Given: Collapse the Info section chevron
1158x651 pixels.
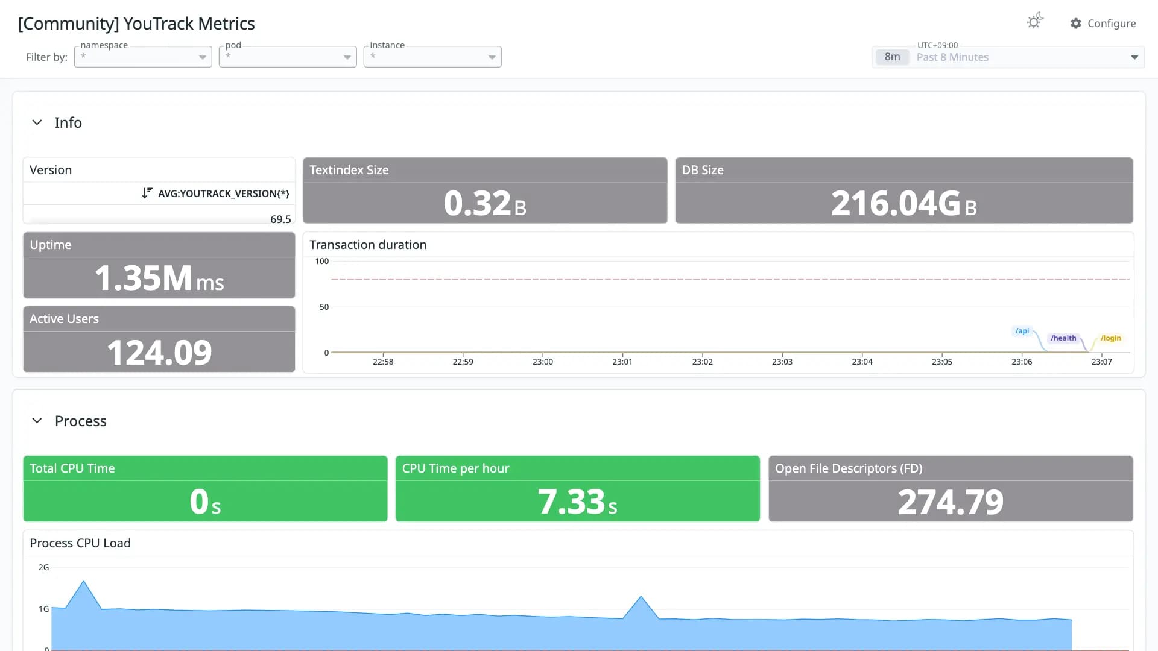Looking at the screenshot, I should tap(37, 122).
